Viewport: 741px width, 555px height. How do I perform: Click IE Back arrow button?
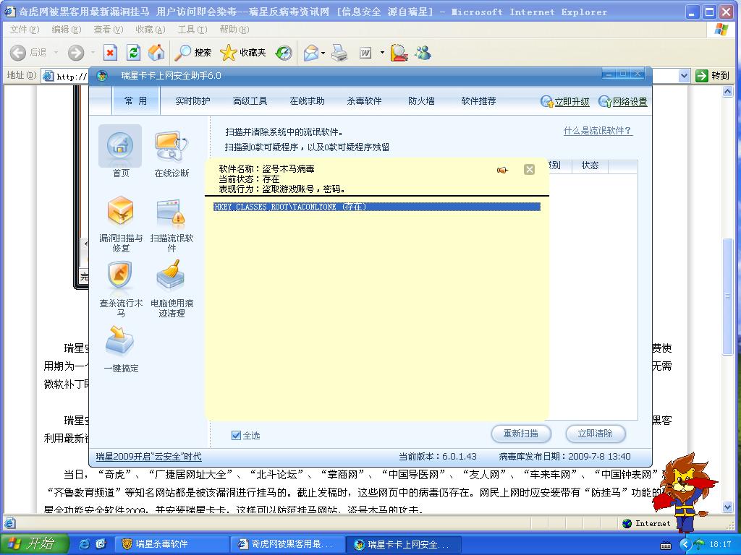(18, 52)
